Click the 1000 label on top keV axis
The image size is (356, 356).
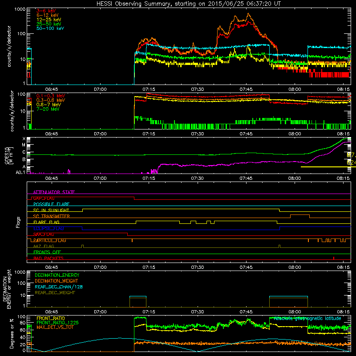point(20,9)
